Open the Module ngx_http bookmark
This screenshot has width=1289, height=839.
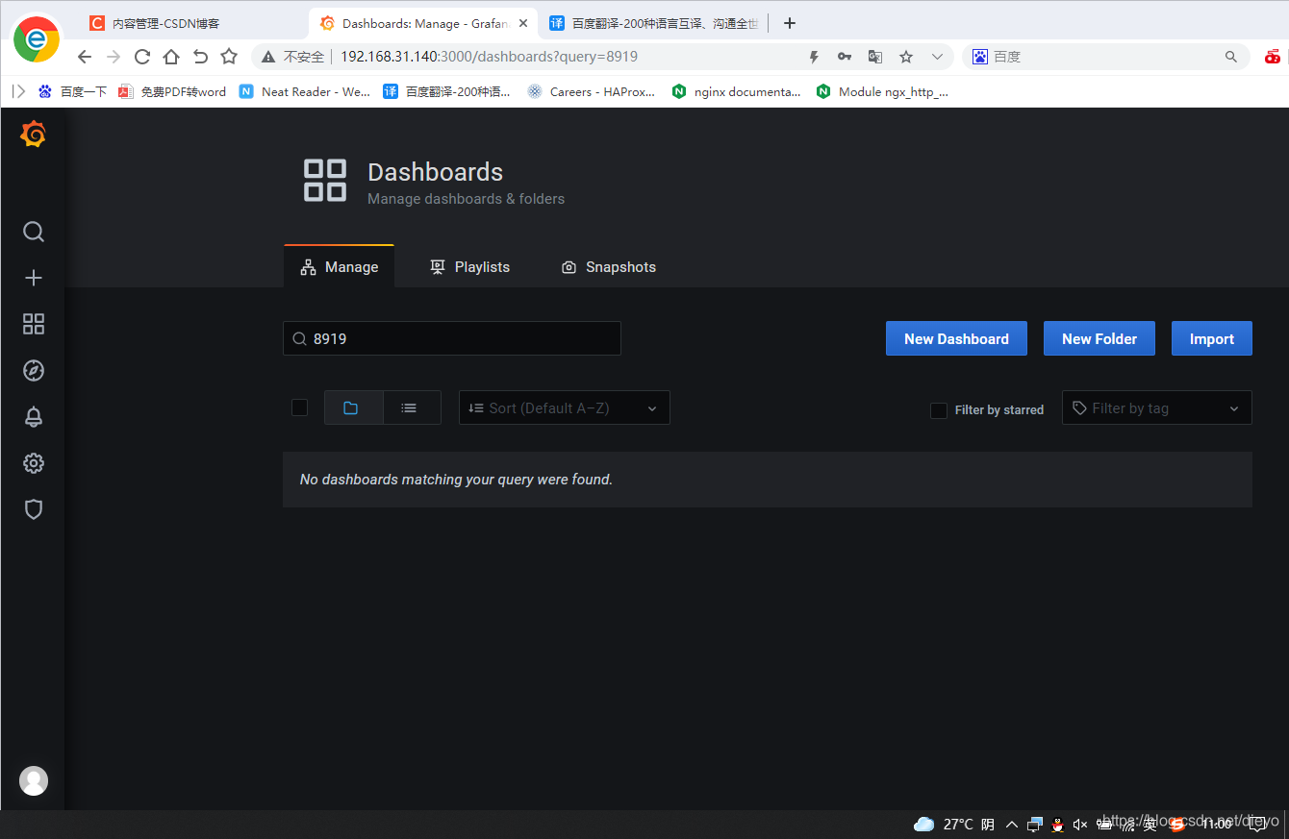pos(882,91)
